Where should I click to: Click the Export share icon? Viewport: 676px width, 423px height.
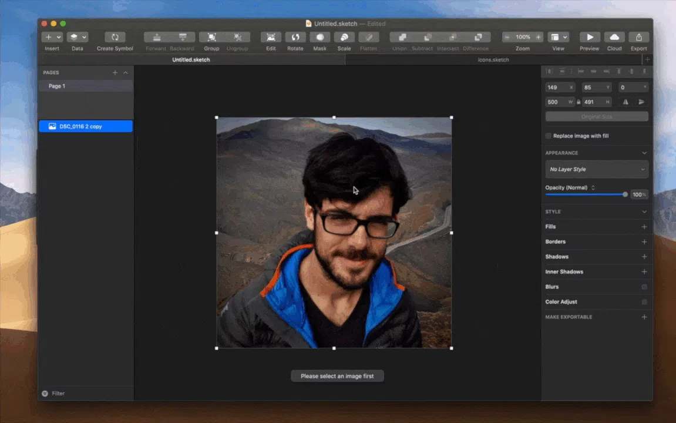point(638,38)
